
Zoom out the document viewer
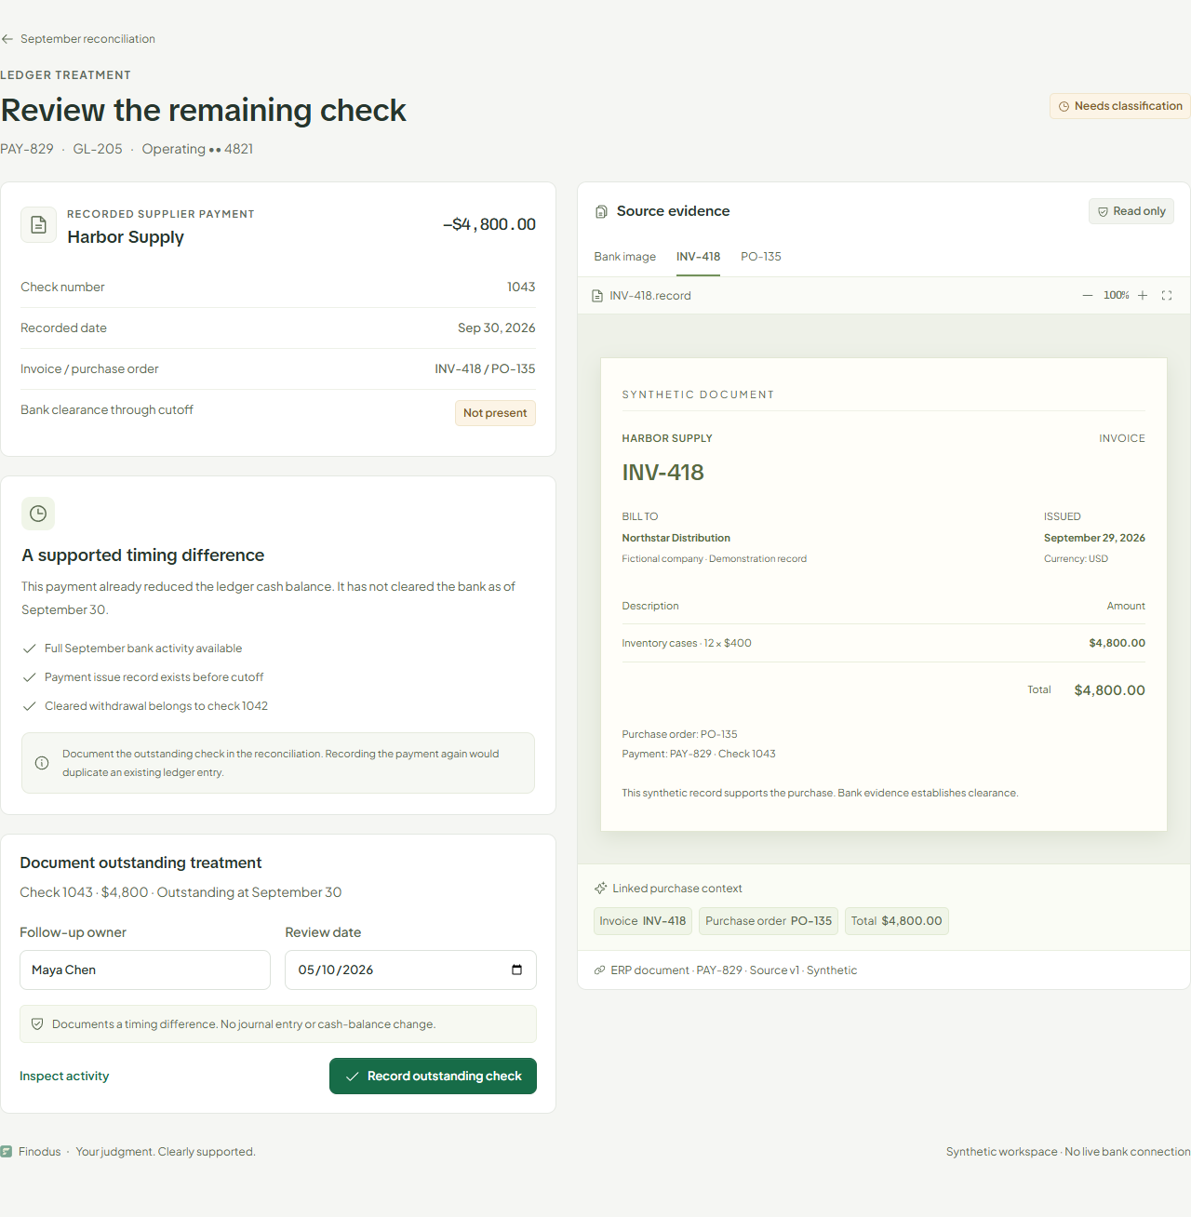point(1088,295)
